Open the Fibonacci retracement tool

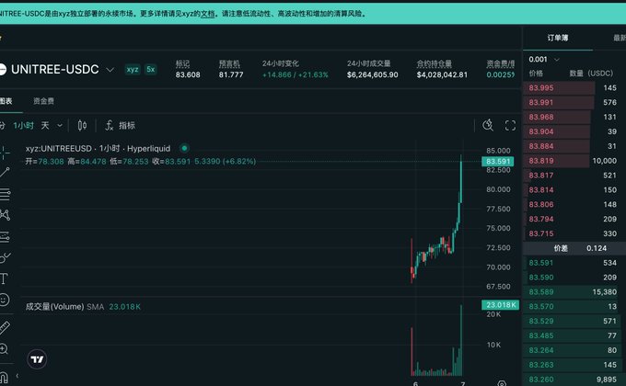[x=5, y=194]
